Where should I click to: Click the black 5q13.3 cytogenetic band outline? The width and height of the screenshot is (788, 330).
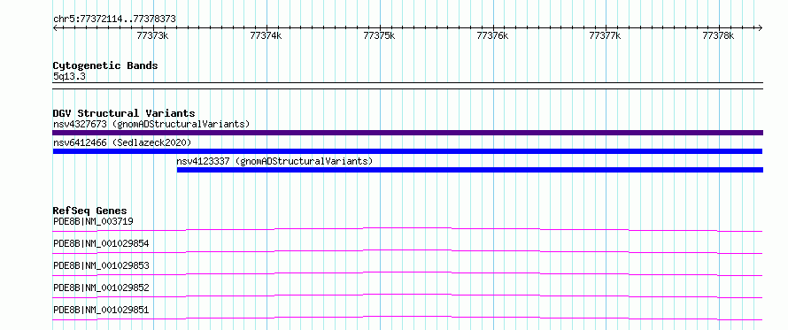point(408,86)
